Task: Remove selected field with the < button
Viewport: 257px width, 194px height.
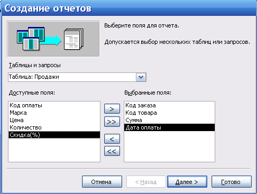Action: [x=112, y=139]
